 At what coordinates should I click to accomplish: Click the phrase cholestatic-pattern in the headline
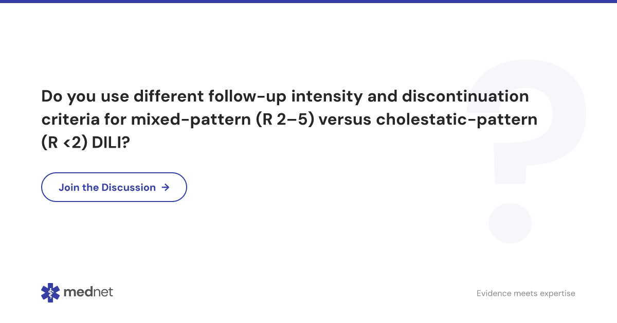pos(457,119)
